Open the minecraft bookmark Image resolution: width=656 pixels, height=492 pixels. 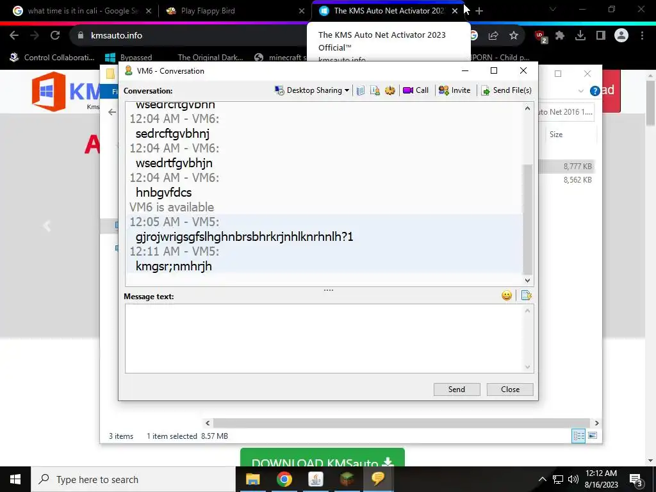pos(281,57)
